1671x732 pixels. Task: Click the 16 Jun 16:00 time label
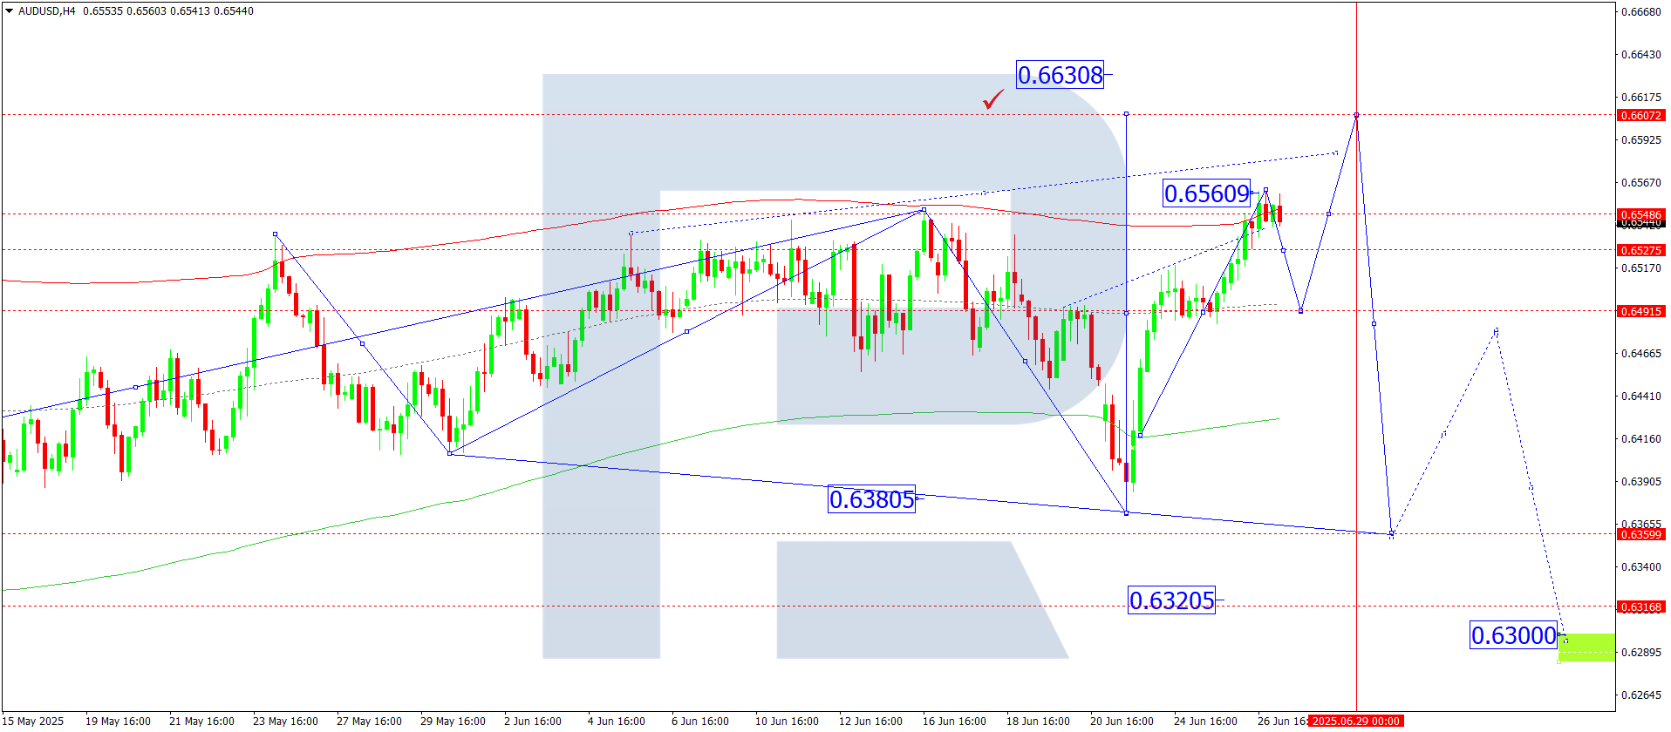pyautogui.click(x=954, y=721)
